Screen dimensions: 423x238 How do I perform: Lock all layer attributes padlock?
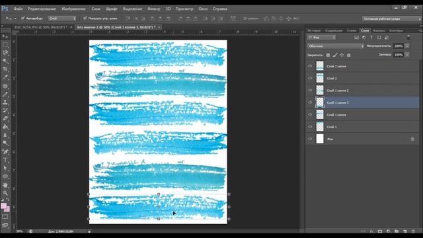tap(348, 55)
